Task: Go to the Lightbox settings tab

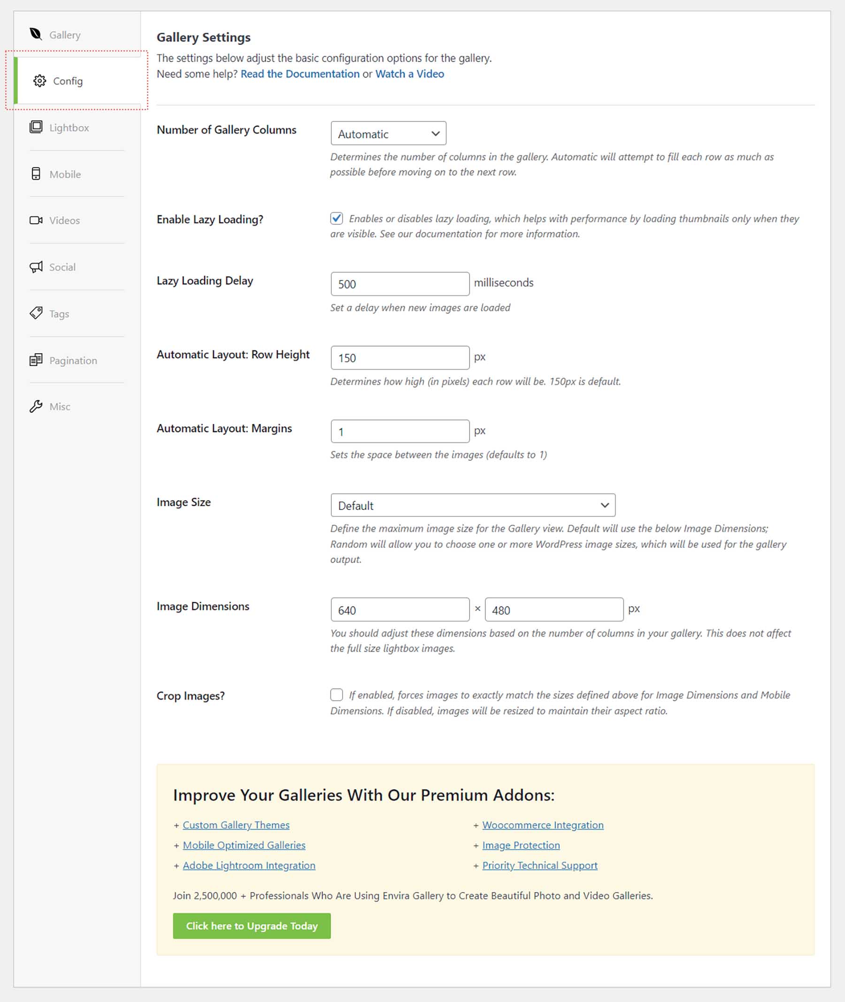Action: coord(69,127)
